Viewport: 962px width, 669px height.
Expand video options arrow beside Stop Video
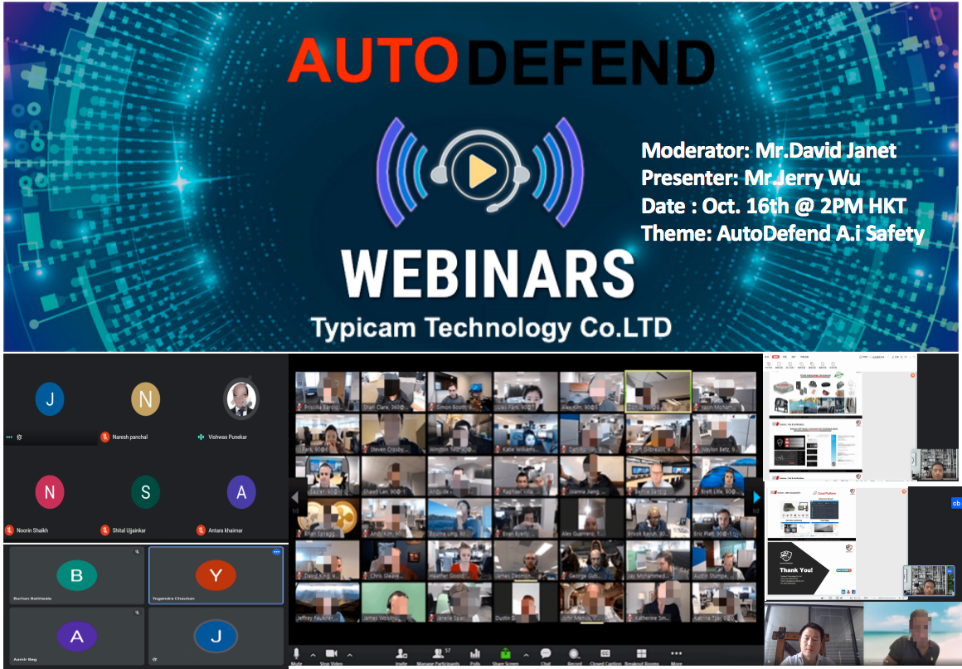pyautogui.click(x=350, y=655)
